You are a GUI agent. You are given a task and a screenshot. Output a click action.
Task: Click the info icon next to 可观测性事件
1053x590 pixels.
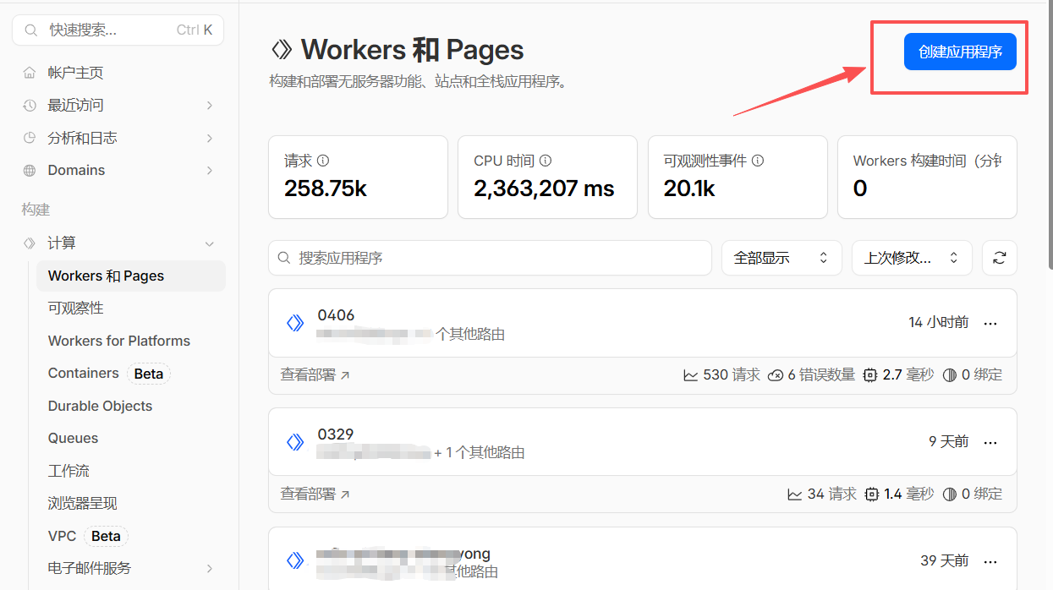[758, 161]
